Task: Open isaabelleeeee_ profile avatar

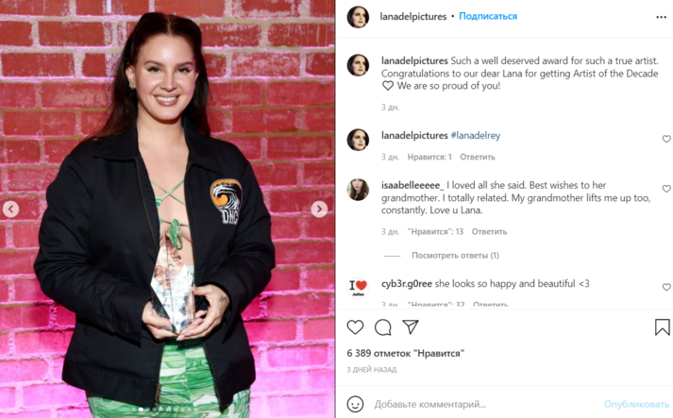Action: click(x=358, y=190)
